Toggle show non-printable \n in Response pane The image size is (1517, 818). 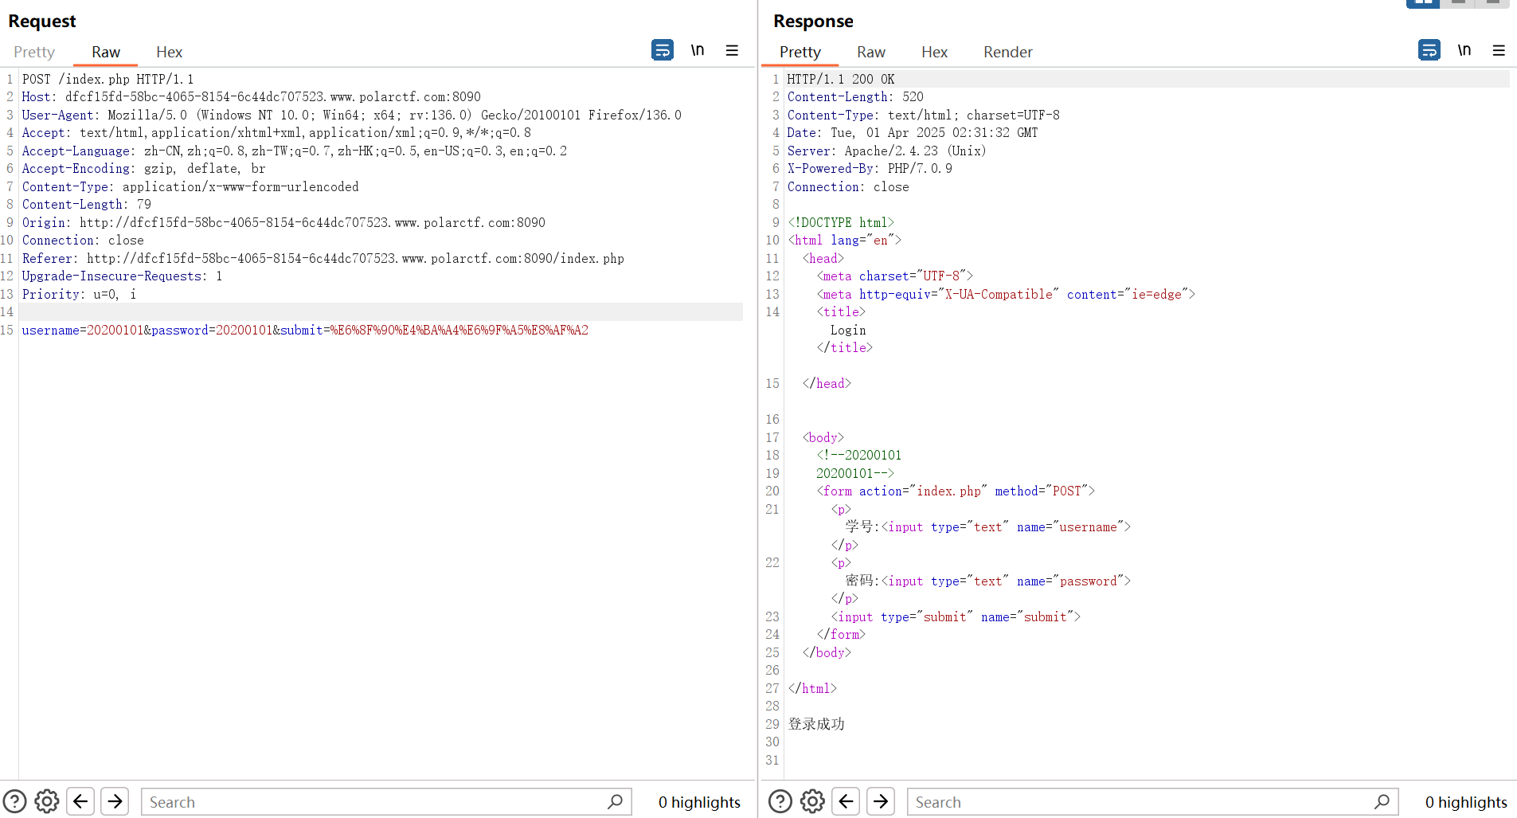[1464, 50]
